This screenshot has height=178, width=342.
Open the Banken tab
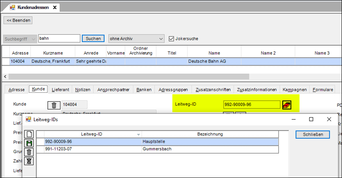(144, 90)
